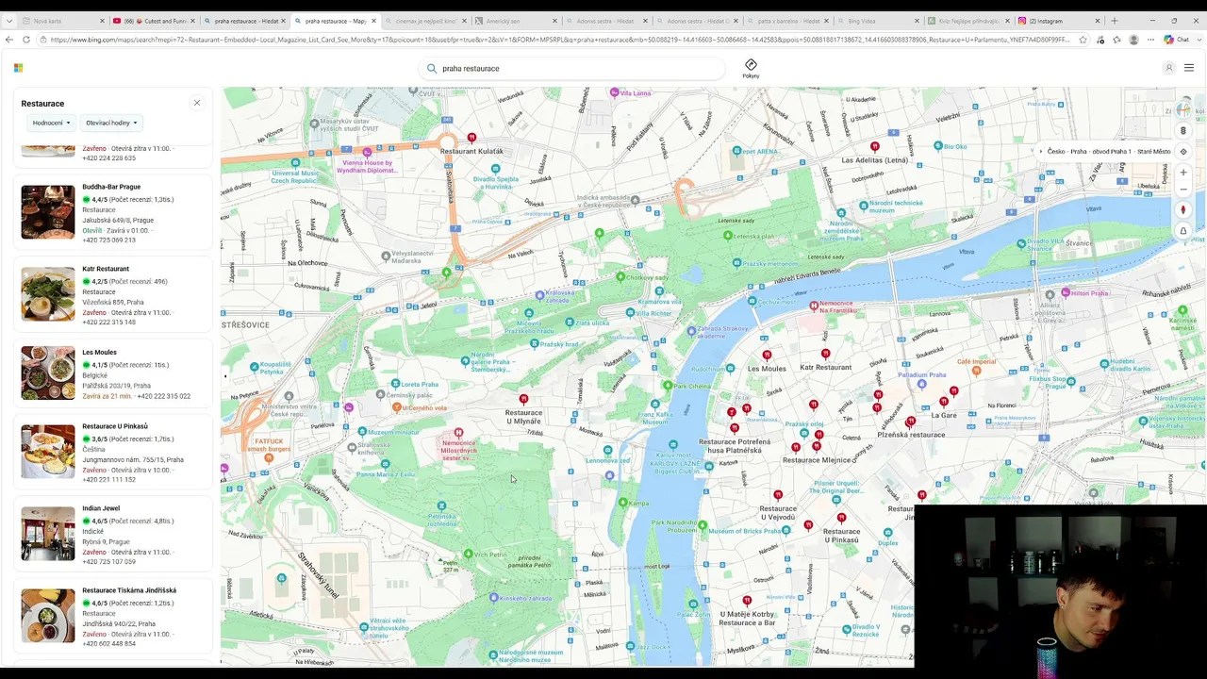This screenshot has width=1207, height=679.
Task: Click address Jakubská 649/8, Prague
Action: (x=118, y=220)
